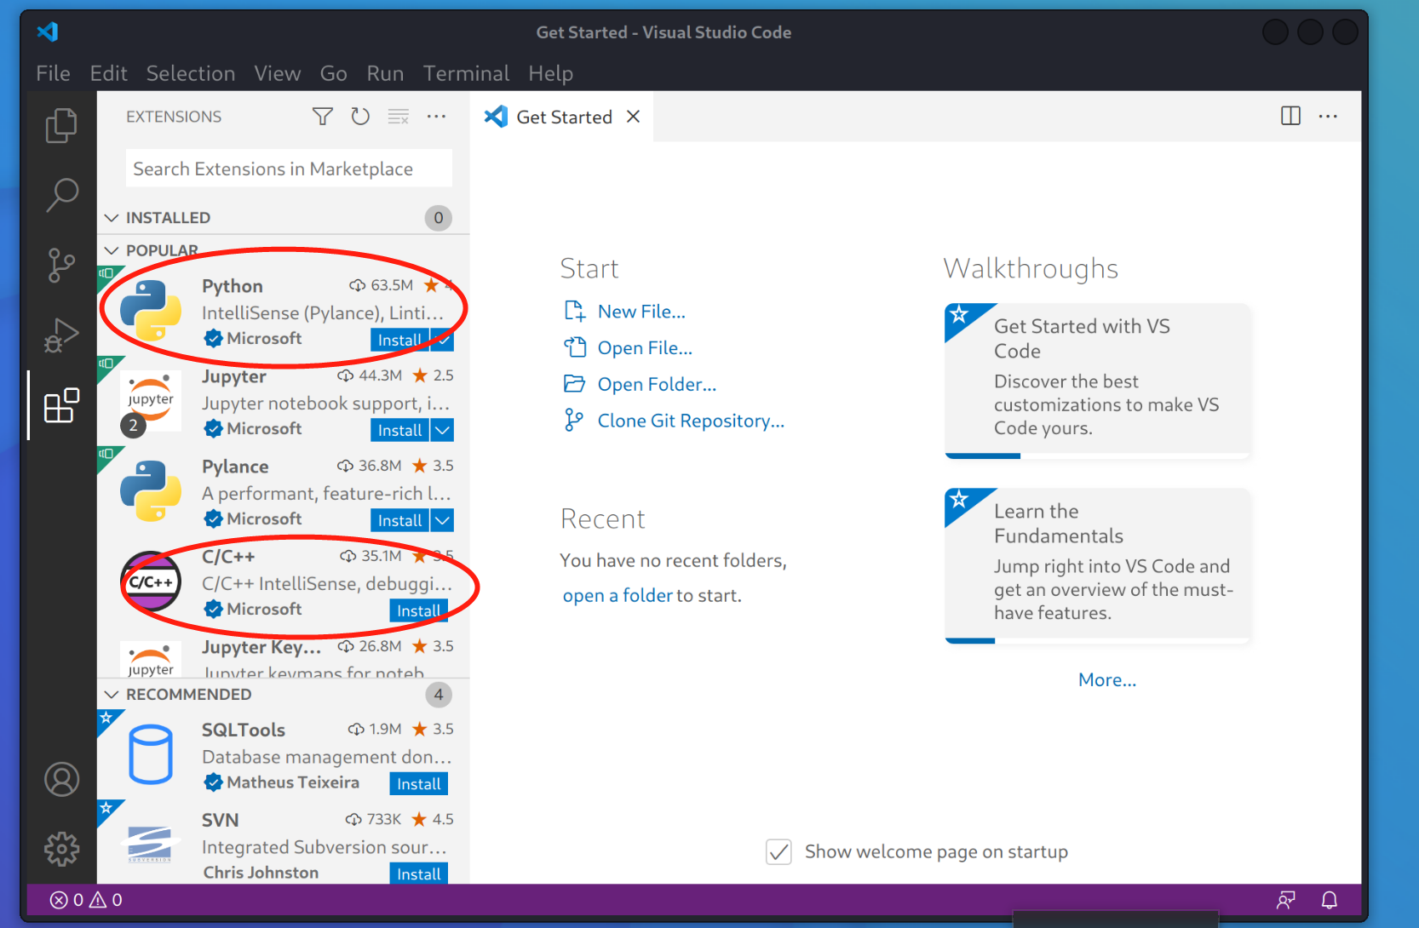Open the View menu
Screen dimensions: 1419x928
coord(278,73)
